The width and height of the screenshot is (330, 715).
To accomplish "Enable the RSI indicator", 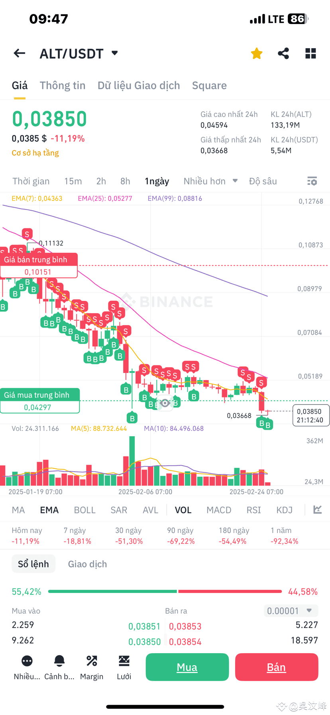I will click(x=253, y=510).
